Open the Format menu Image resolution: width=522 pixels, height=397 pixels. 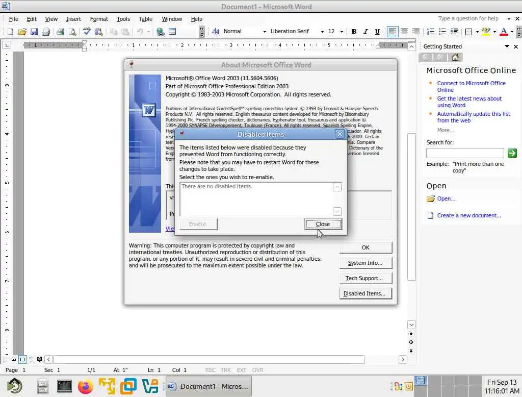click(x=99, y=19)
